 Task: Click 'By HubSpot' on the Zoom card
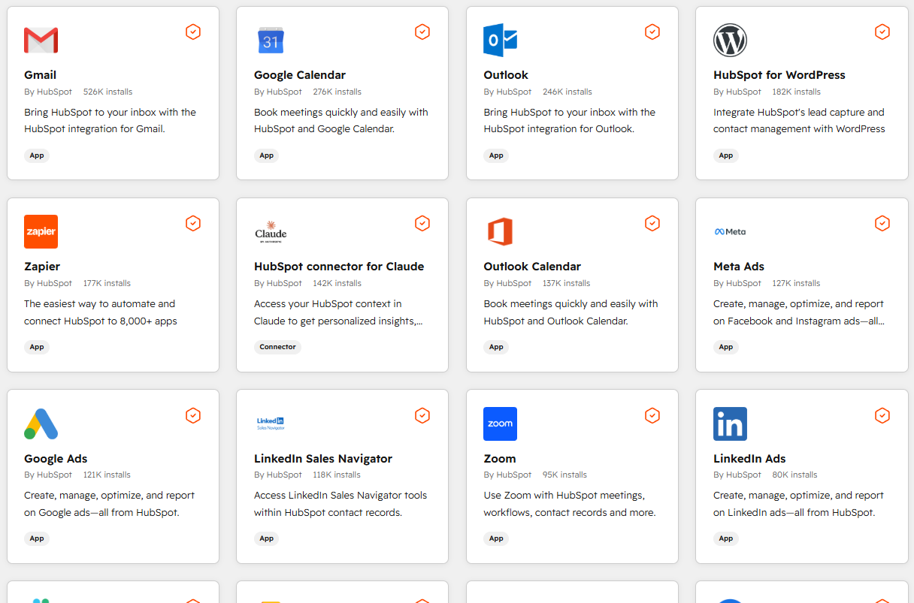coord(507,475)
